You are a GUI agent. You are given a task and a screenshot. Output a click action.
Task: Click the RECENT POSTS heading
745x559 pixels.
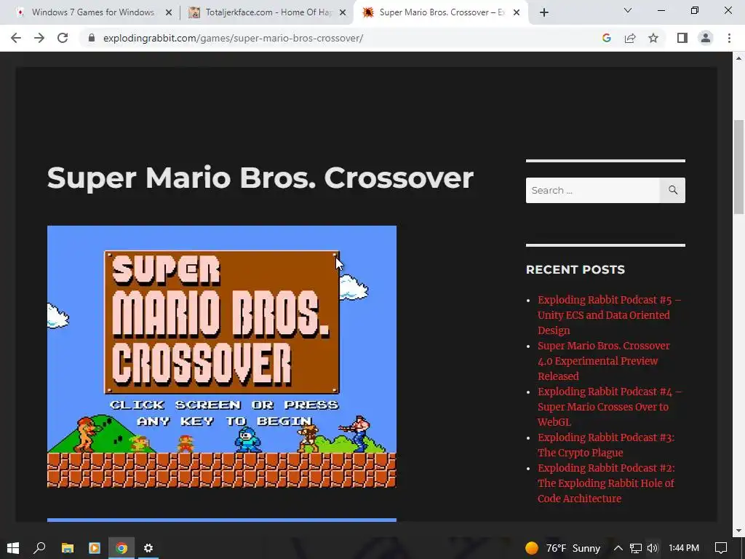point(575,269)
